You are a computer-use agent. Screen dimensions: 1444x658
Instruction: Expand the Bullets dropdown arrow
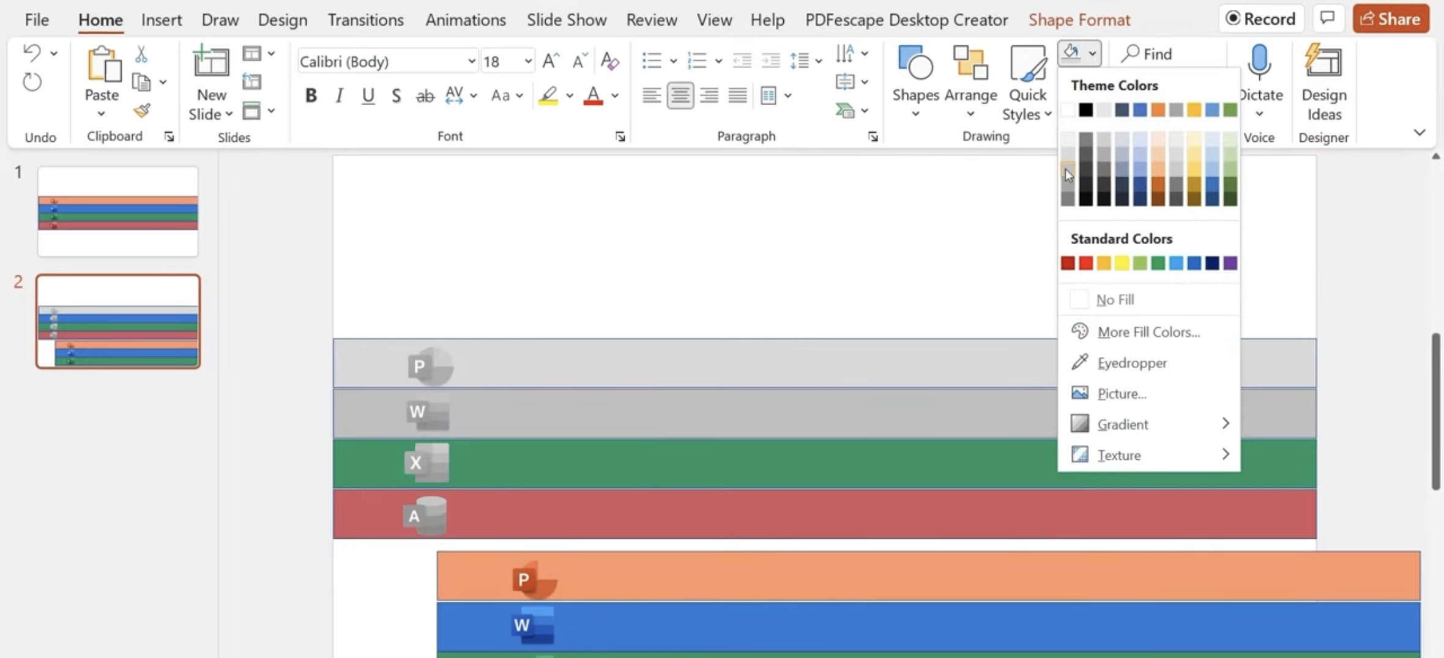pos(673,61)
